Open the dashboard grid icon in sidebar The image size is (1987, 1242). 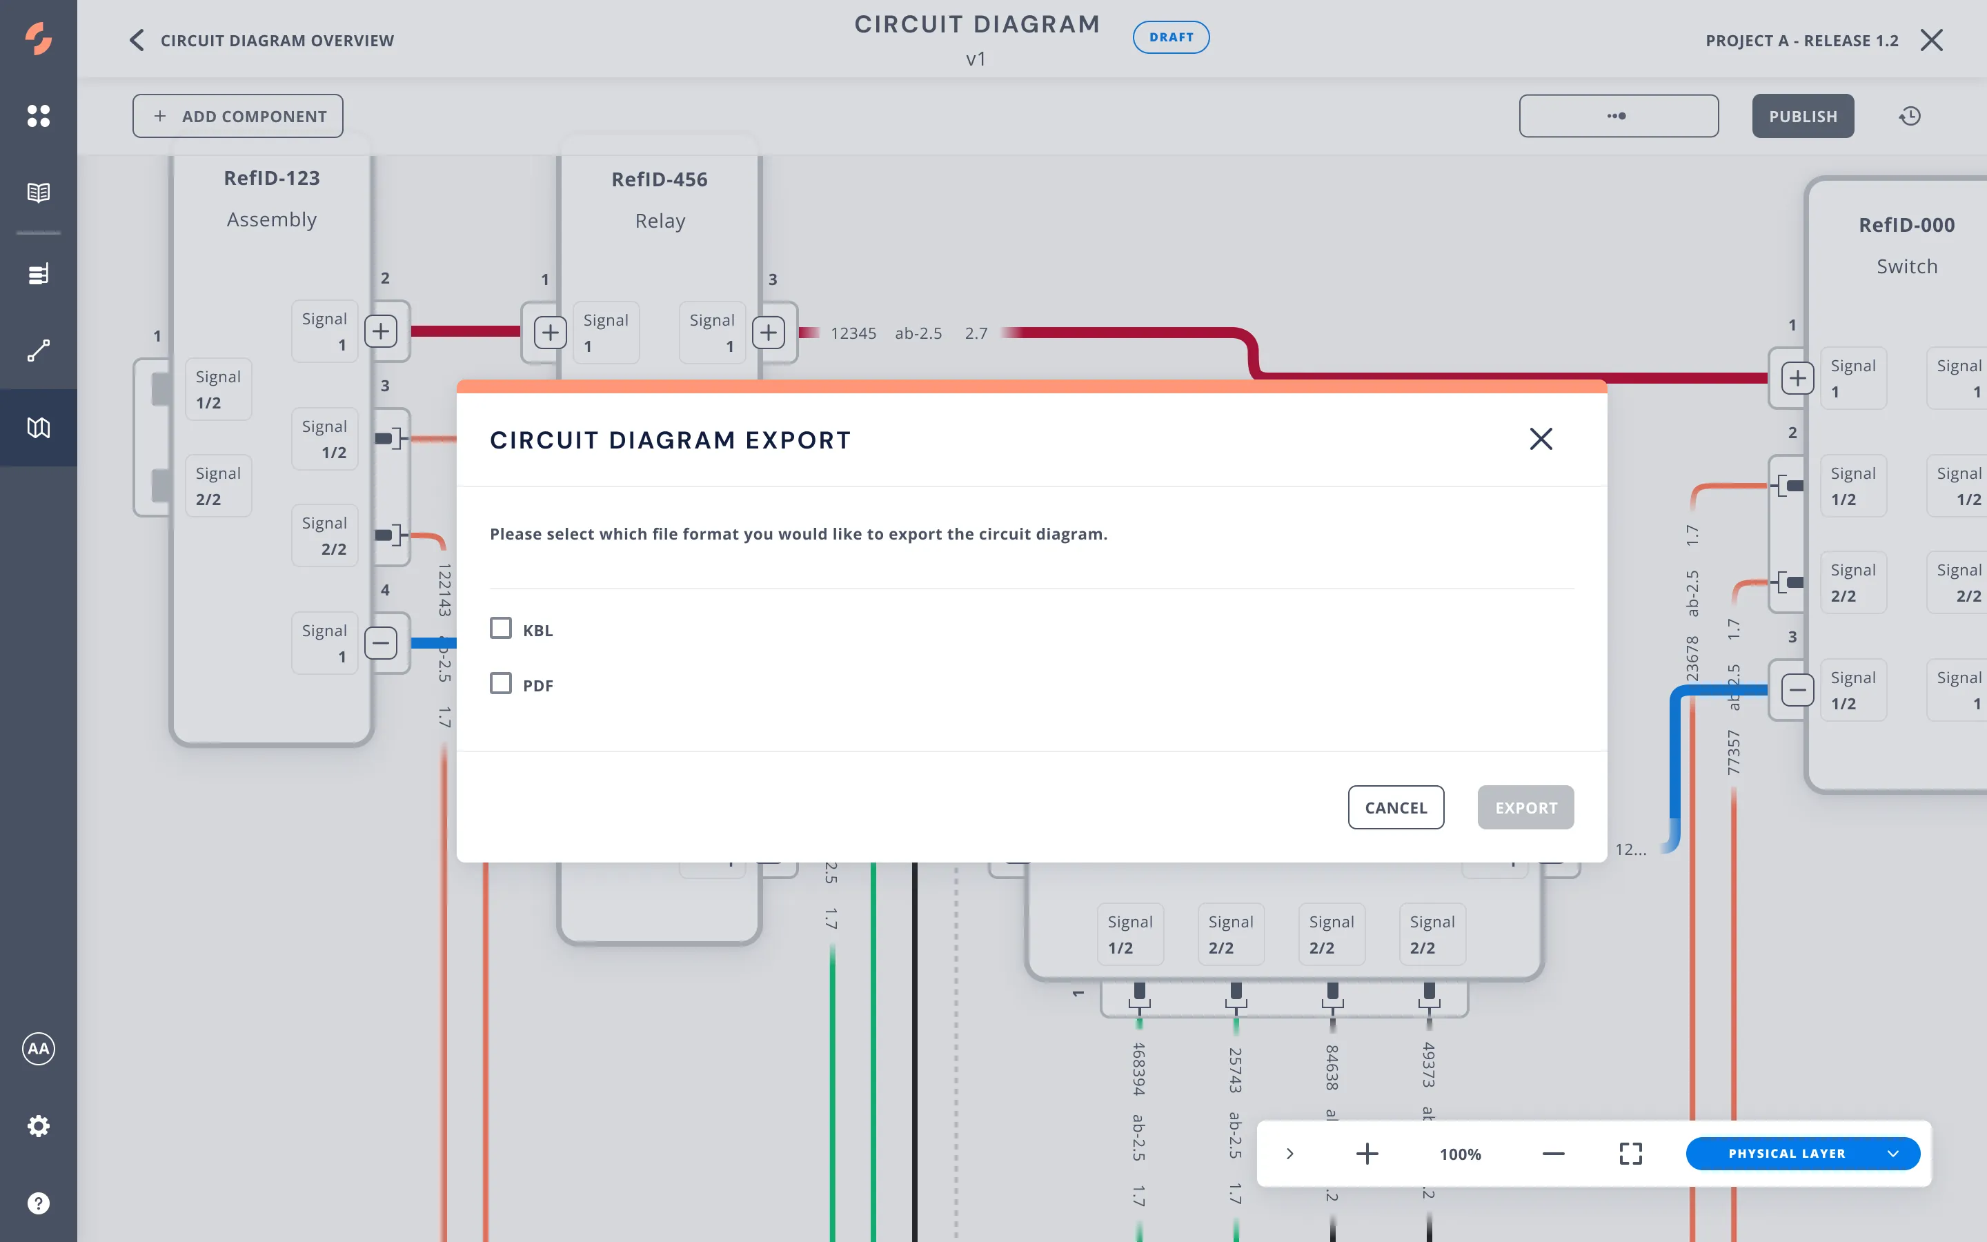pyautogui.click(x=39, y=116)
